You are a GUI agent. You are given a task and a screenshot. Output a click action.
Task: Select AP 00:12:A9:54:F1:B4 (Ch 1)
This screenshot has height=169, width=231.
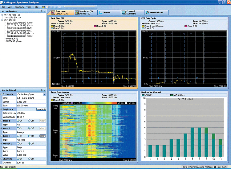tap(20, 31)
